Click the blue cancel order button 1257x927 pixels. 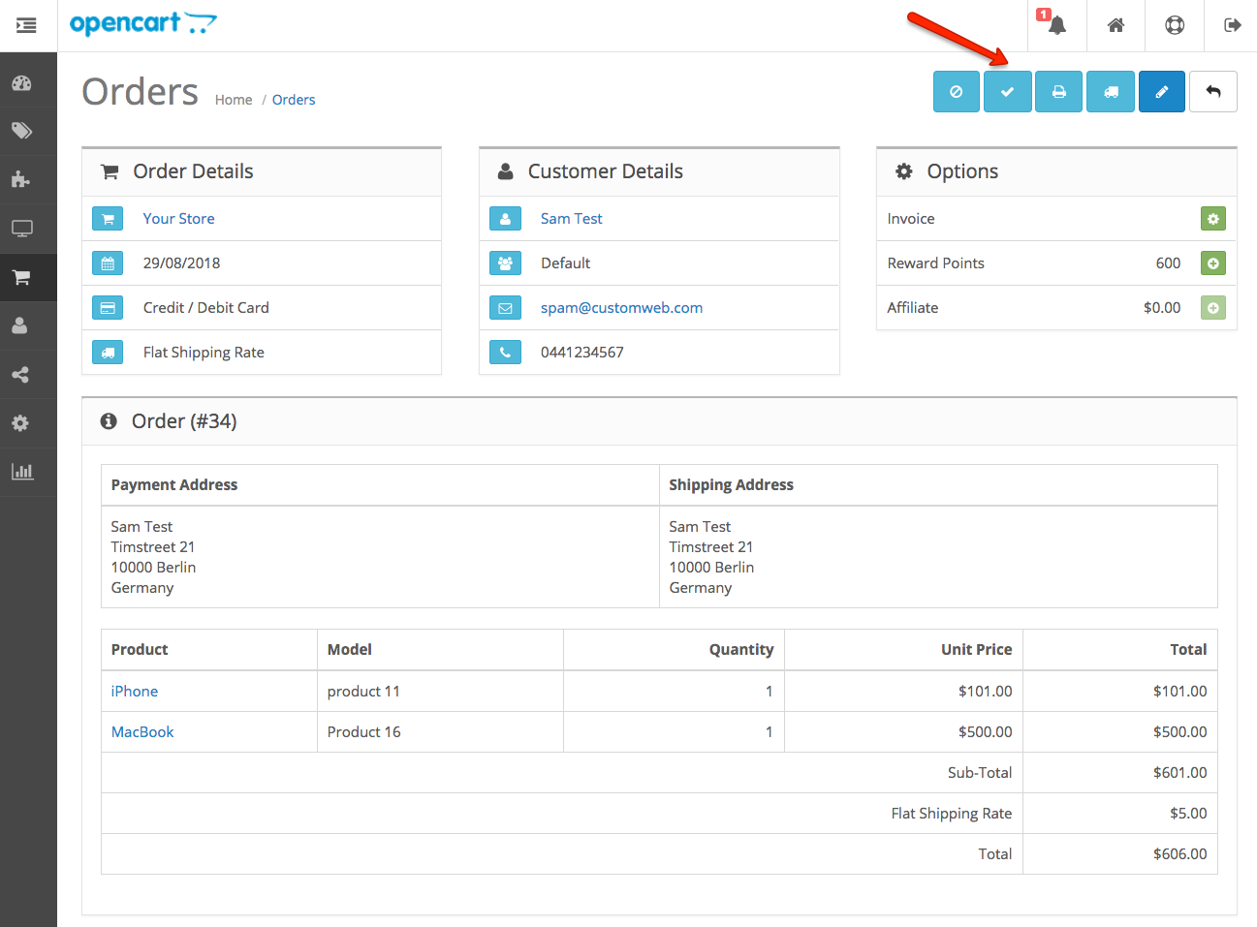tap(956, 92)
